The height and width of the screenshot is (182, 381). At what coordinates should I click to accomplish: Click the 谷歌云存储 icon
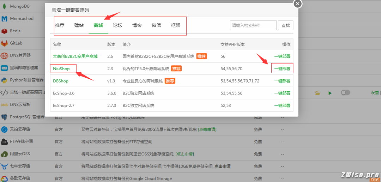4,178
